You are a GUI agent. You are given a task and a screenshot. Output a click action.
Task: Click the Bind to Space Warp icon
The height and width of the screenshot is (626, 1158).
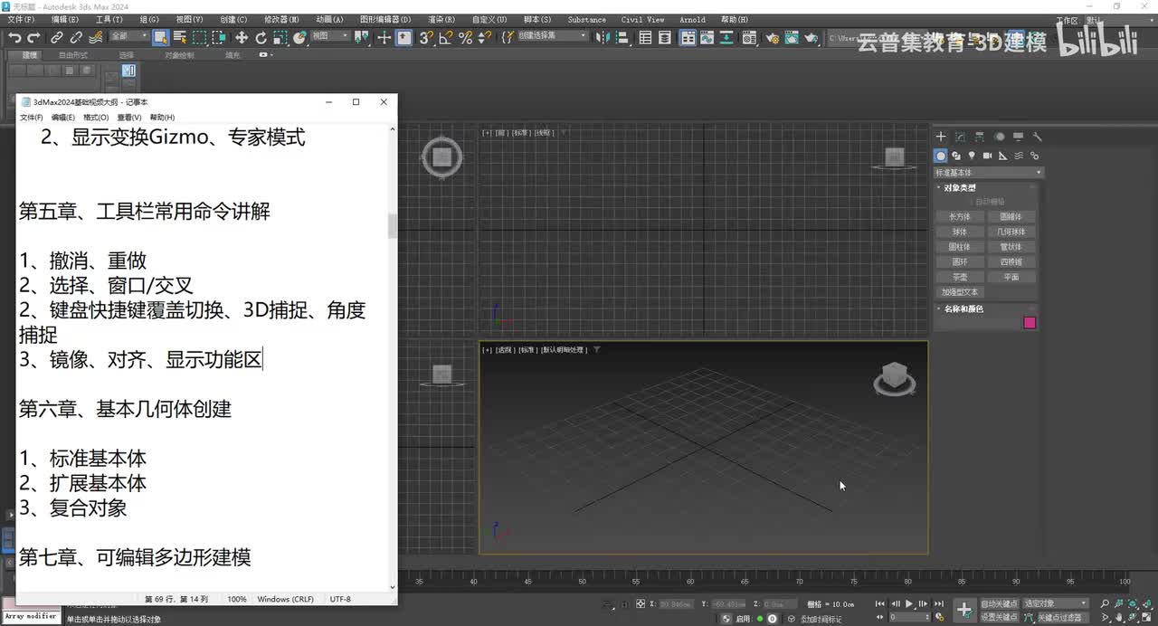click(95, 37)
